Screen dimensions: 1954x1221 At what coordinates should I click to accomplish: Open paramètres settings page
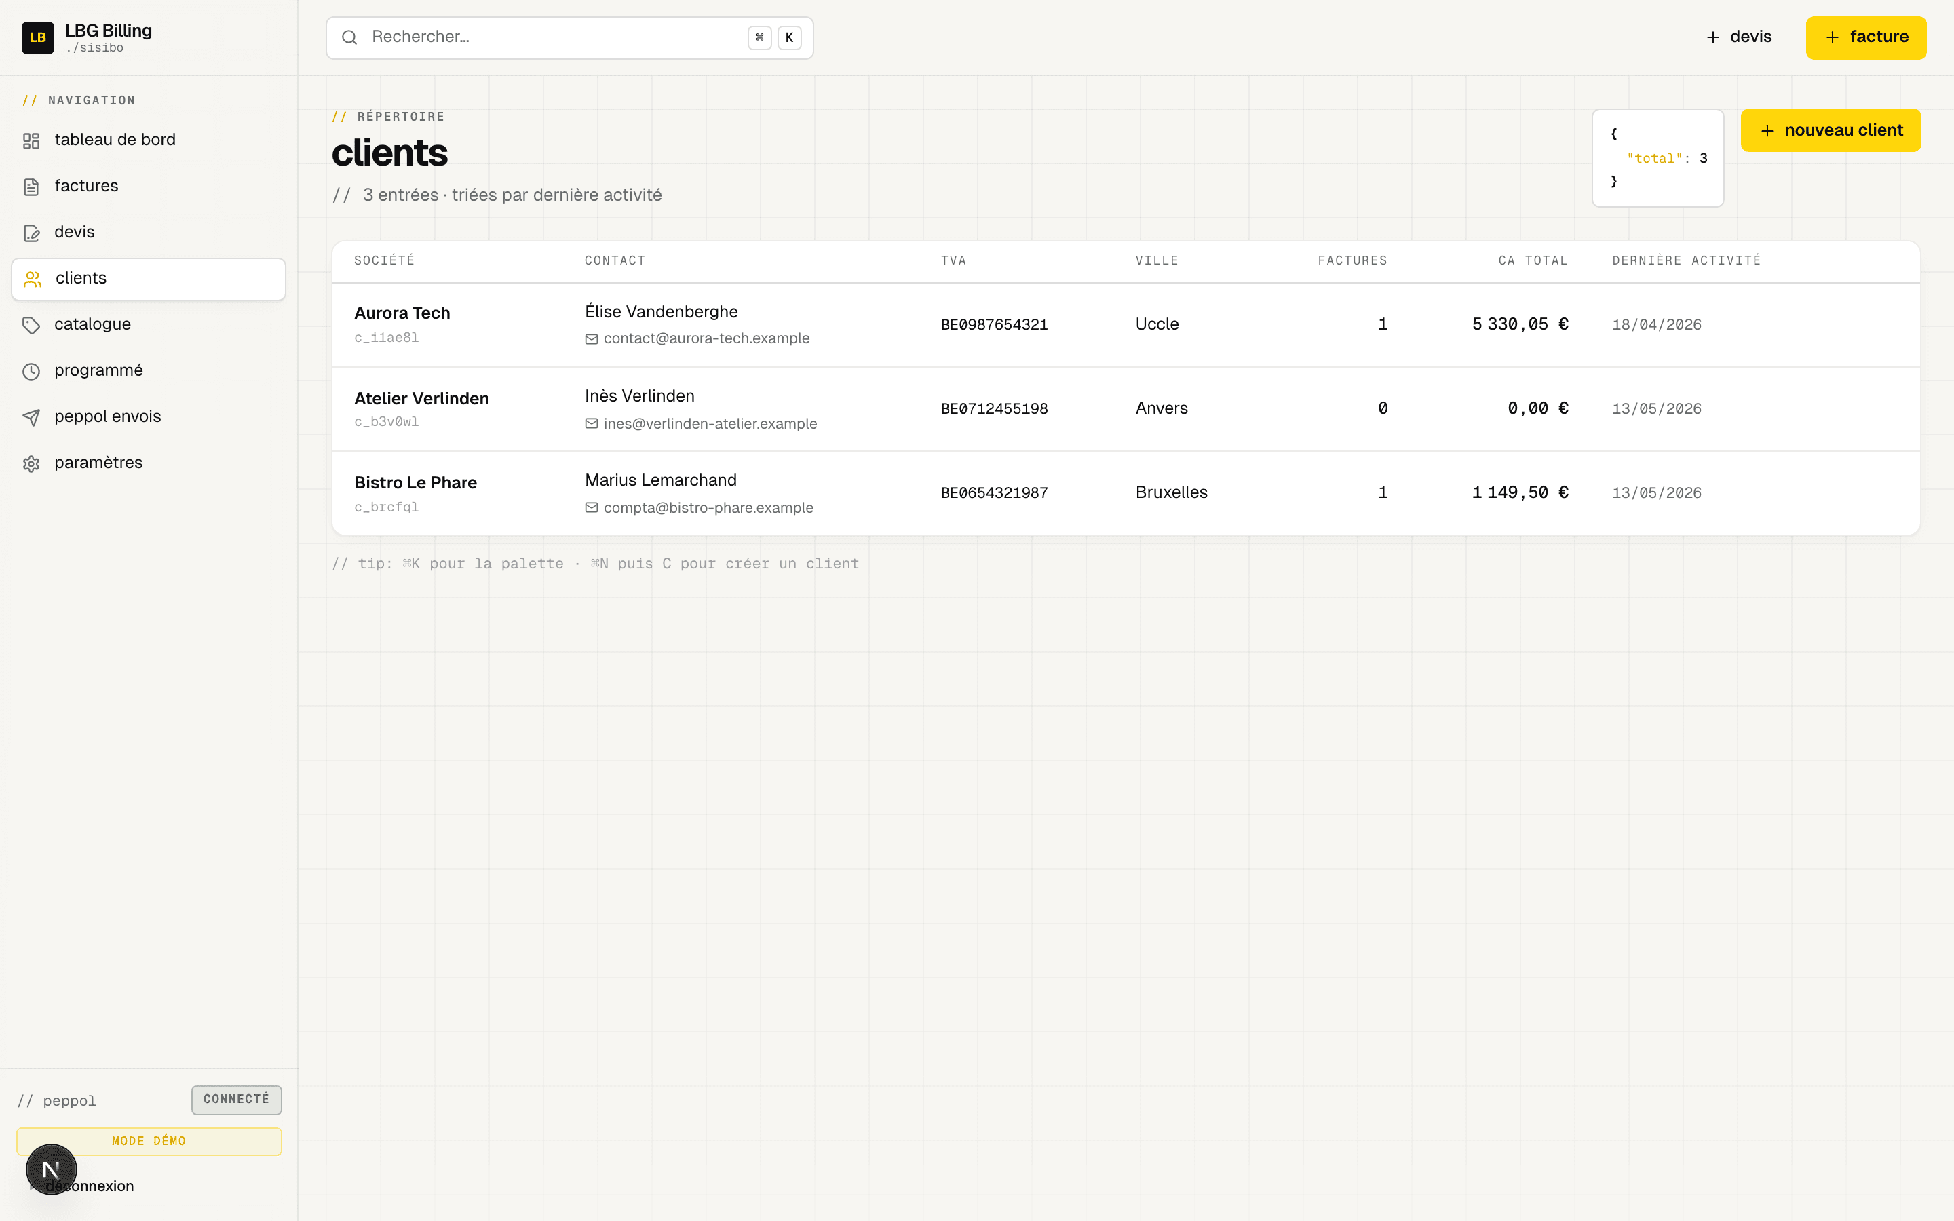click(149, 462)
